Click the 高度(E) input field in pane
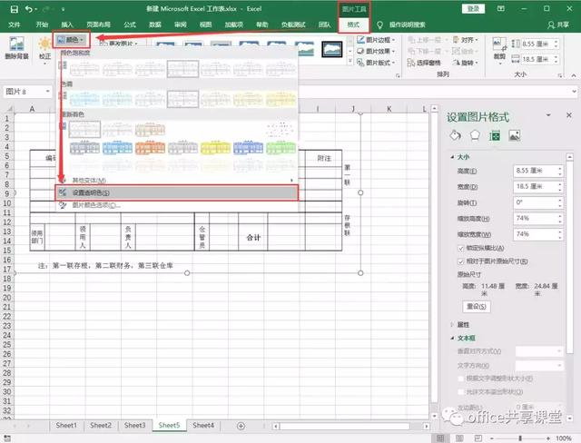 click(536, 171)
